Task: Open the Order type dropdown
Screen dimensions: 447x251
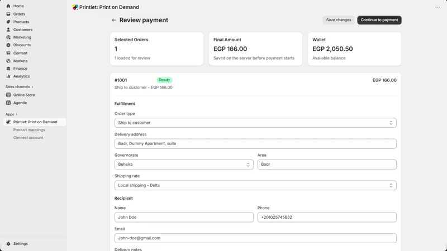Action: (x=255, y=123)
